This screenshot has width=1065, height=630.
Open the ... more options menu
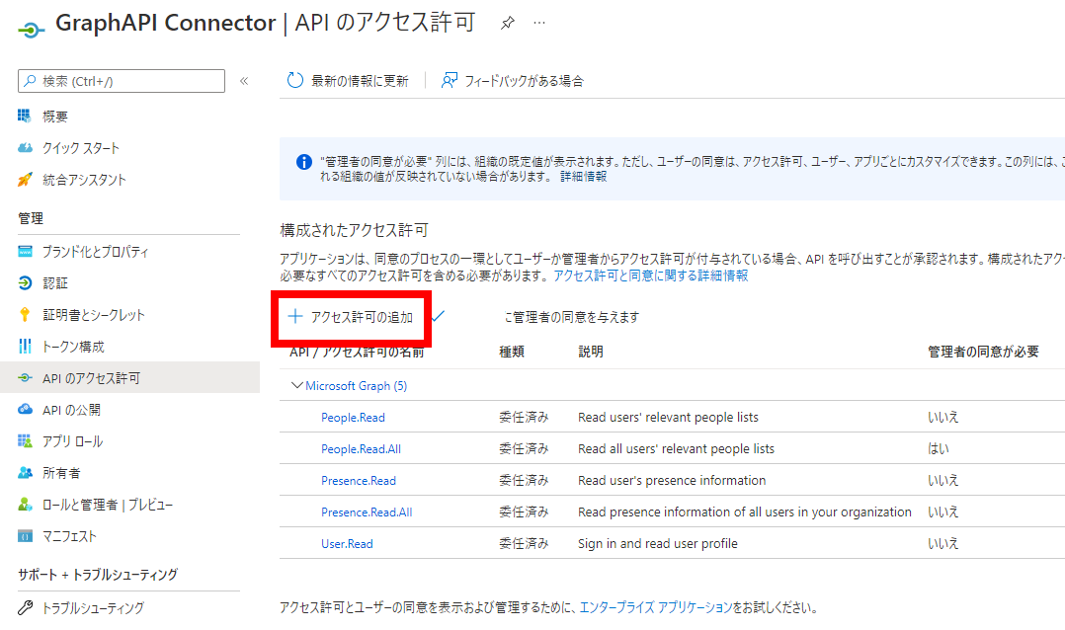point(539,22)
